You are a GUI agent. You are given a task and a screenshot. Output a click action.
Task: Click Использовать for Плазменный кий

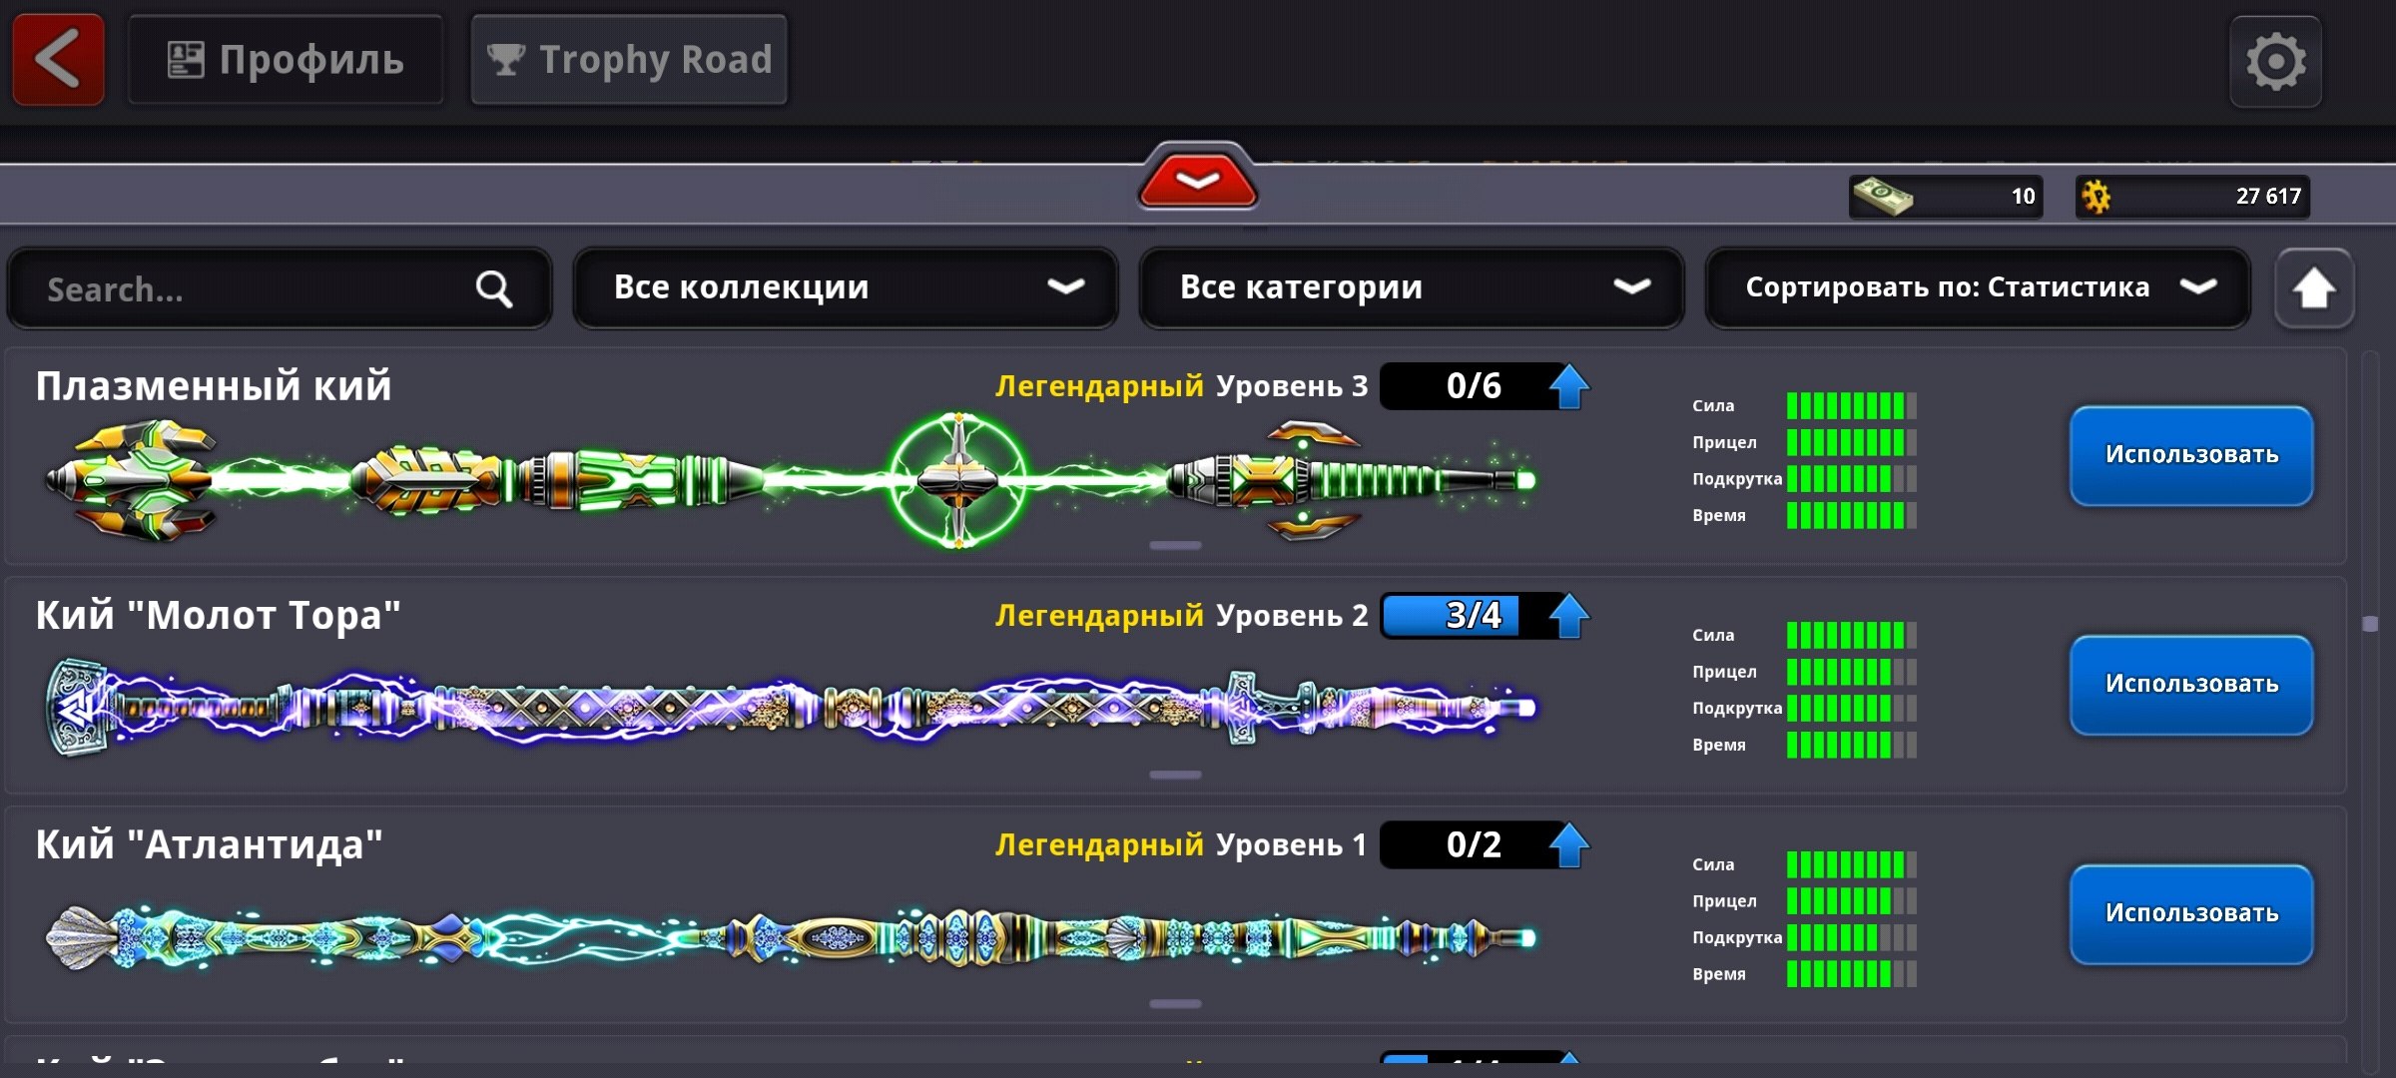[x=2191, y=455]
